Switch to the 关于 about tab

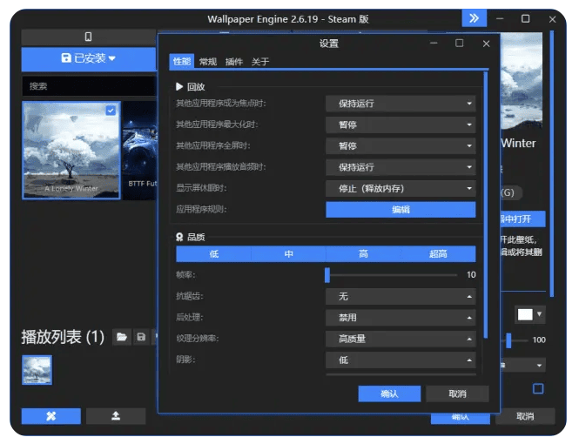[x=260, y=62]
